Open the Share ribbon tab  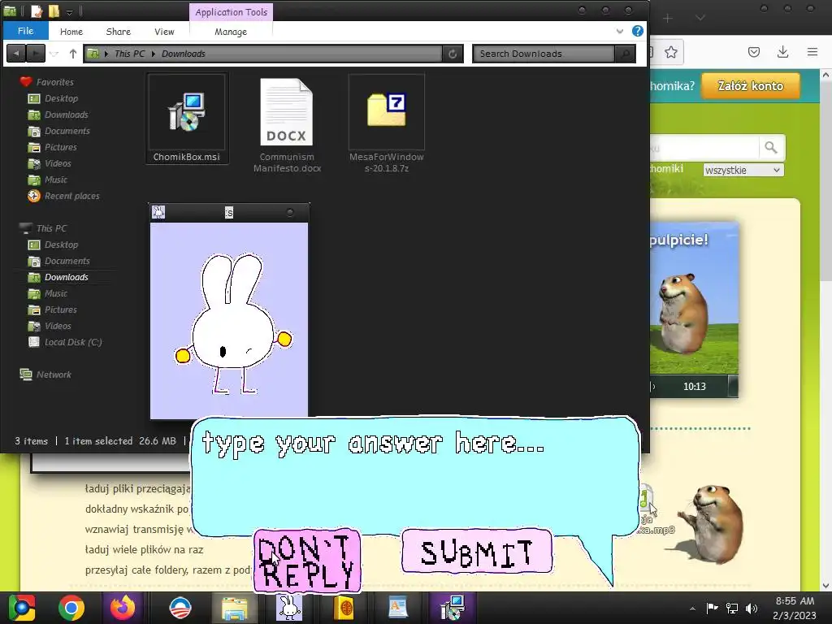(119, 32)
